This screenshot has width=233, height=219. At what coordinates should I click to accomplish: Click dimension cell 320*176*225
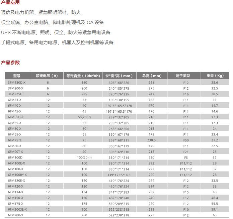tap(119, 94)
